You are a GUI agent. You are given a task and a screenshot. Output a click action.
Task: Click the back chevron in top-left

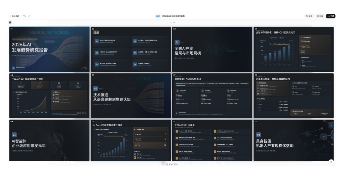coord(10,16)
